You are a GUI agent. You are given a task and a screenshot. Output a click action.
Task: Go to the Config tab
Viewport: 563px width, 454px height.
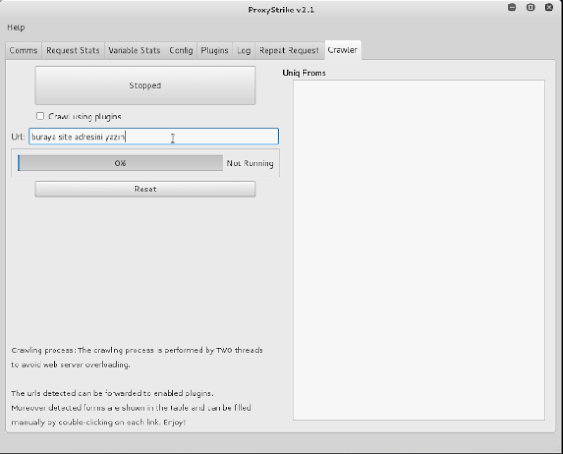(181, 50)
